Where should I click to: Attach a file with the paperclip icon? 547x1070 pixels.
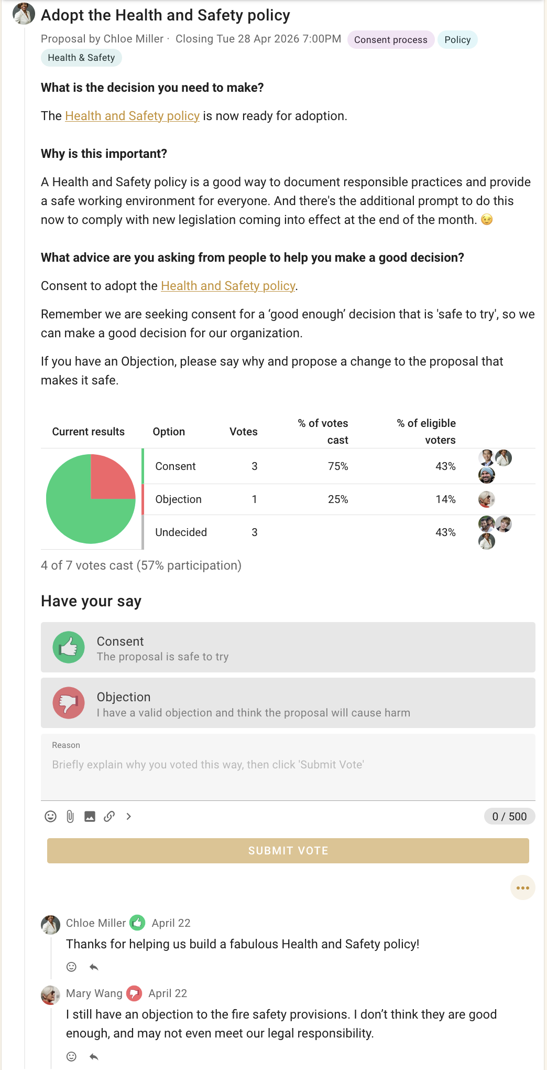point(70,816)
